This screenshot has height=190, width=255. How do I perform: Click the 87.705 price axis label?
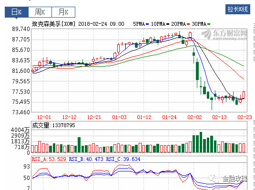pyautogui.click(x=21, y=40)
